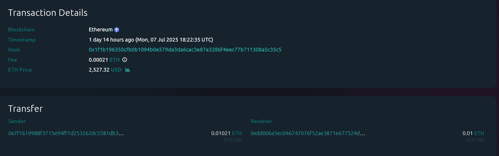
Task: Select the timestamp value text
Action: click(151, 40)
